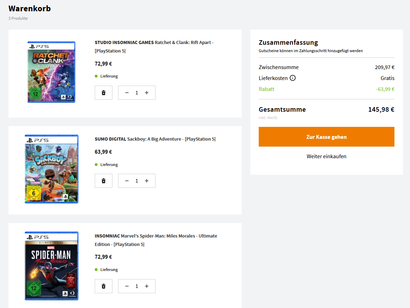This screenshot has height=308, width=410.
Task: Follow the Weiter einkaufen link
Action: [326, 156]
